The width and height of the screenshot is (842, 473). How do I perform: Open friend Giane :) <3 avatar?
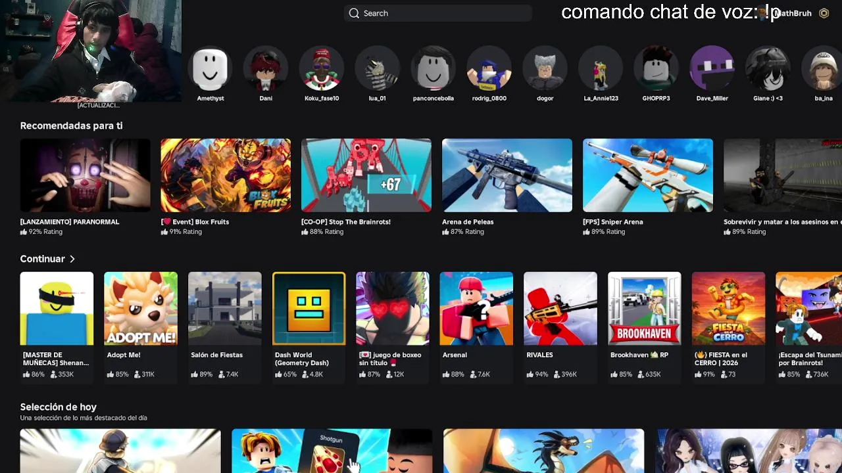click(x=768, y=68)
